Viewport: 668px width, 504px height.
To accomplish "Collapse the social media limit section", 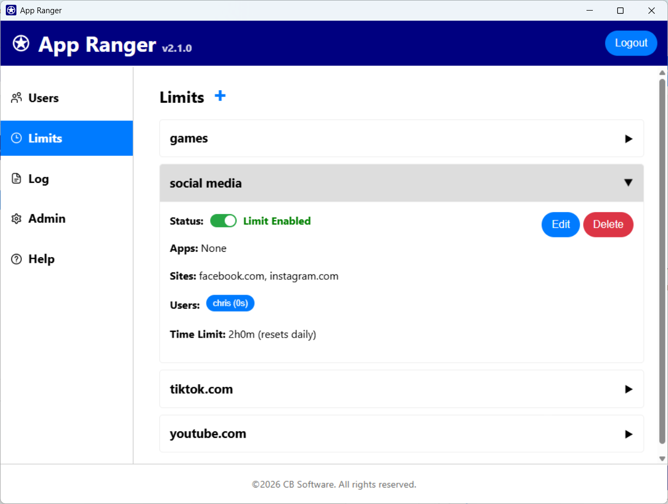I will point(401,182).
